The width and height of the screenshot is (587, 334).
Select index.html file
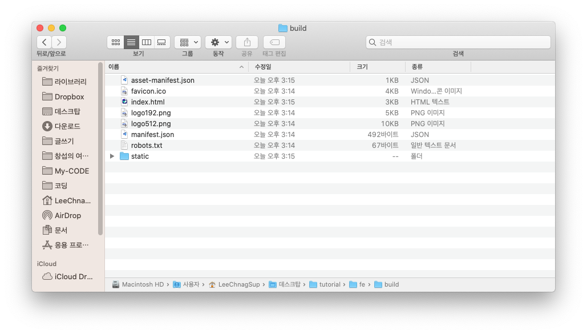pyautogui.click(x=330, y=102)
